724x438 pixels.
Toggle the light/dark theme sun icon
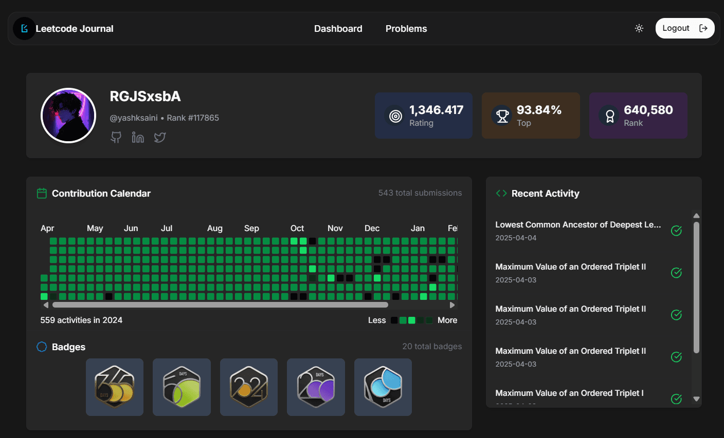[639, 28]
